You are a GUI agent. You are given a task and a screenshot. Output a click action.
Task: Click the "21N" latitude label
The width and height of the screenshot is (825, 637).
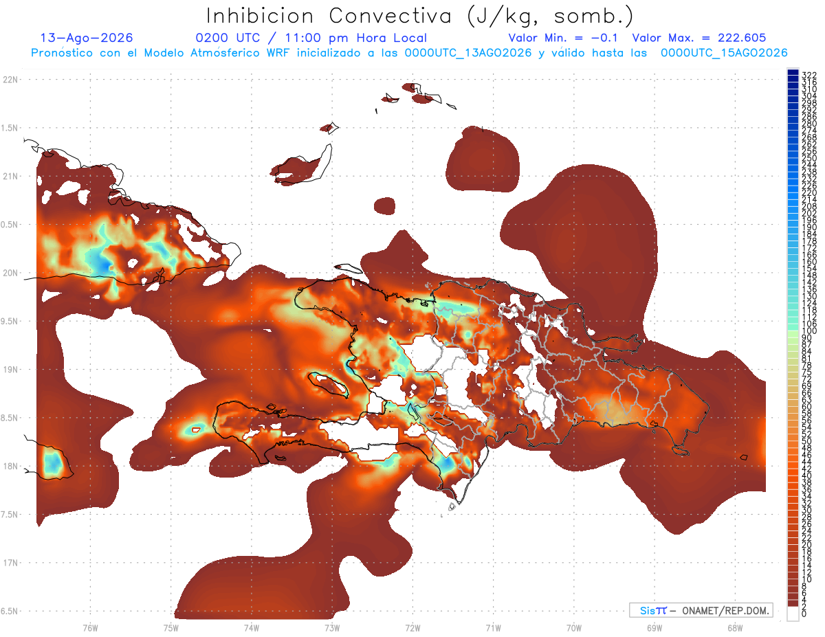(10, 176)
